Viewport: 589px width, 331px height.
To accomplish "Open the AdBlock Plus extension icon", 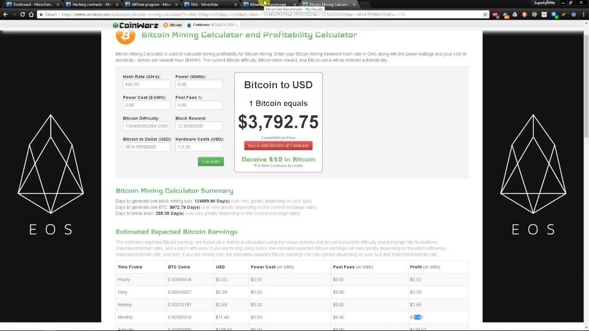I will pyautogui.click(x=496, y=14).
